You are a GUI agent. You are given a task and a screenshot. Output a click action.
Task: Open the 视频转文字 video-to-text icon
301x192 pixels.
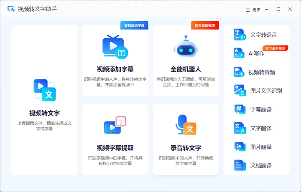coord(45,90)
